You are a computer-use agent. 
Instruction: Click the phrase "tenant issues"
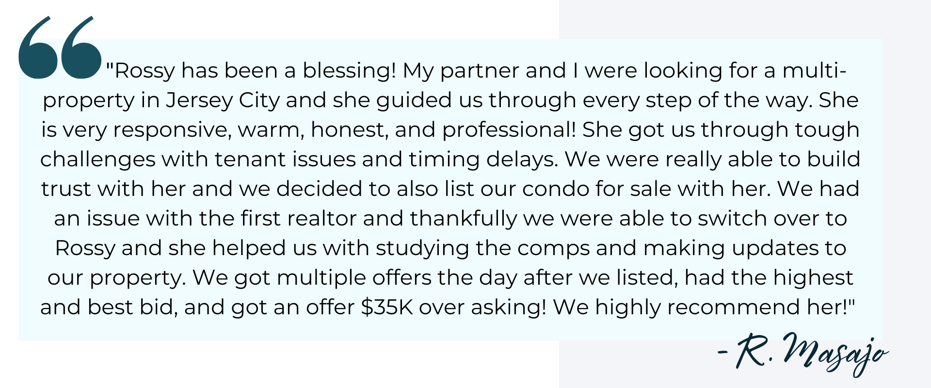285,160
